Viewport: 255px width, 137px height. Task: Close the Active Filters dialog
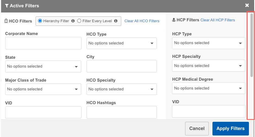pyautogui.click(x=247, y=5)
